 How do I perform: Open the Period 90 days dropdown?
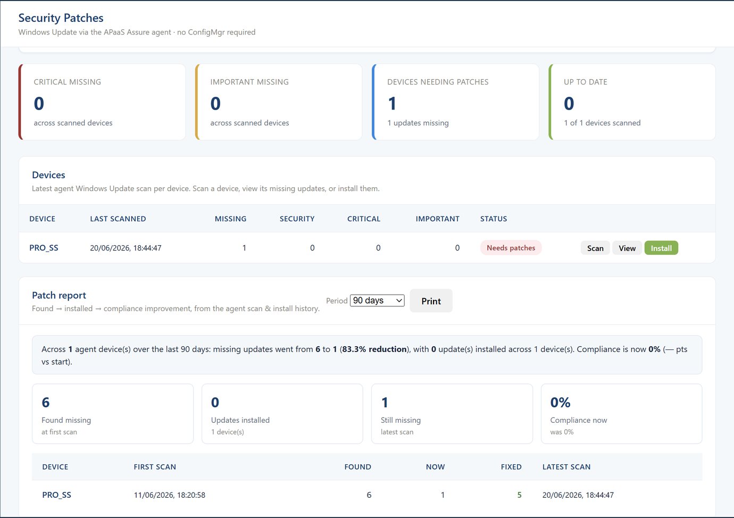click(377, 300)
